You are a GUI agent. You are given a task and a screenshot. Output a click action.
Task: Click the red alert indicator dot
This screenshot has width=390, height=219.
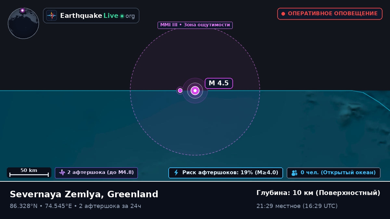click(283, 14)
